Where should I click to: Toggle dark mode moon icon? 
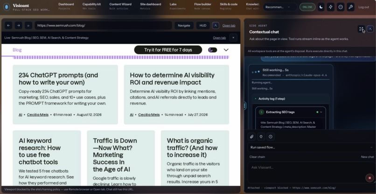click(x=321, y=7)
